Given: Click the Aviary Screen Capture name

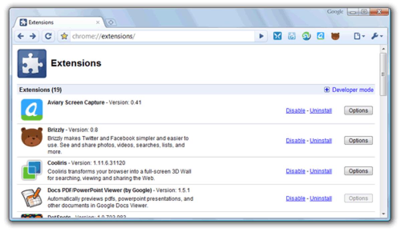Looking at the screenshot, I should [x=76, y=103].
